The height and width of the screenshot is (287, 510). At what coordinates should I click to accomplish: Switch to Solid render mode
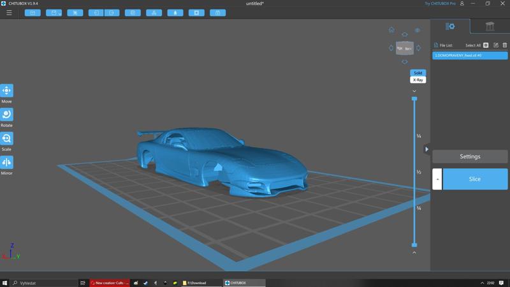(418, 73)
